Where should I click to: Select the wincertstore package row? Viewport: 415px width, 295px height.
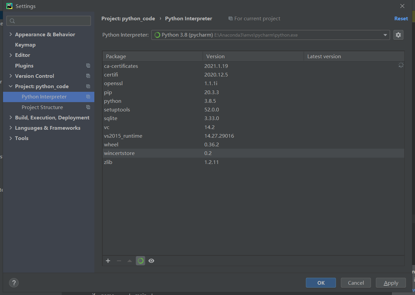coord(253,153)
